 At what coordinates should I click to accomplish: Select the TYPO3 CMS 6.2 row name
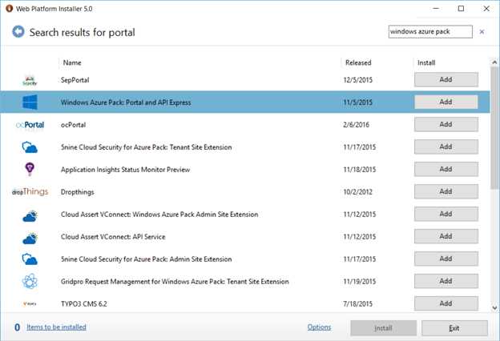click(x=84, y=303)
